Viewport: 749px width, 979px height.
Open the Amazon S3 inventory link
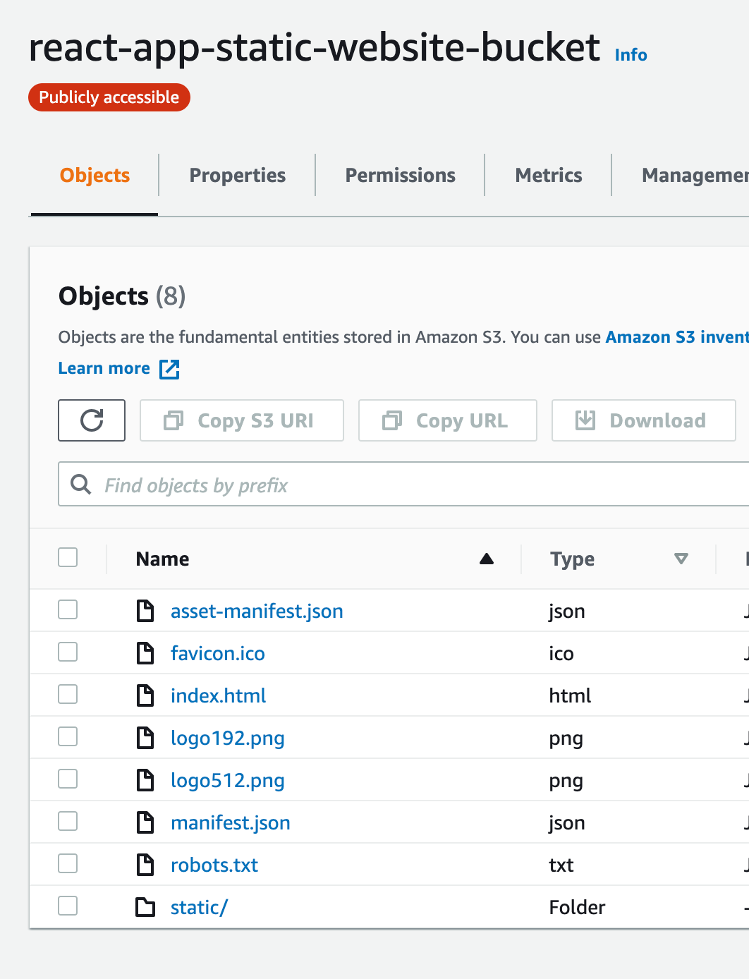pyautogui.click(x=677, y=337)
